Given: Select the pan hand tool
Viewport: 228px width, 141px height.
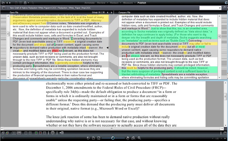Looking at the screenshot, I should tap(128, 138).
